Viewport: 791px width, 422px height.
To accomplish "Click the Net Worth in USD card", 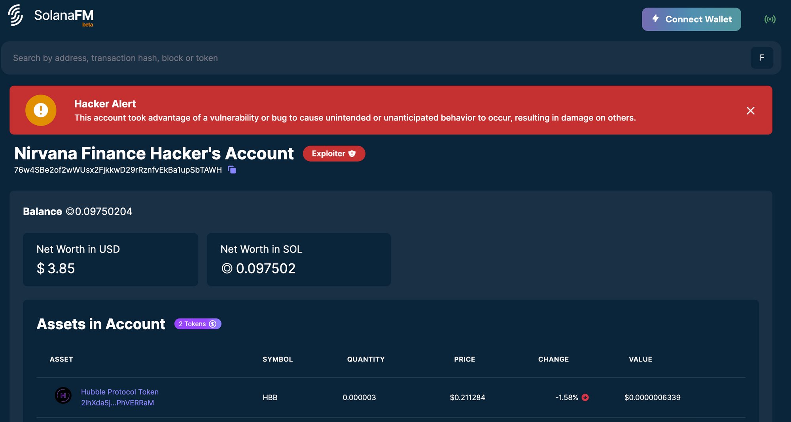I will click(x=110, y=259).
